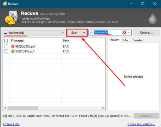Click the magnifier icon in filter box
Viewport: 161px width, 127px height.
[x=91, y=32]
